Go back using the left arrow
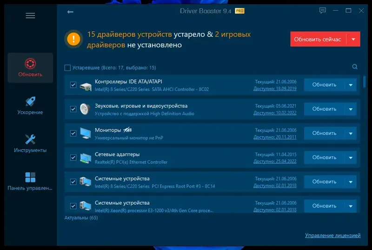The width and height of the screenshot is (372, 250). coord(70,12)
